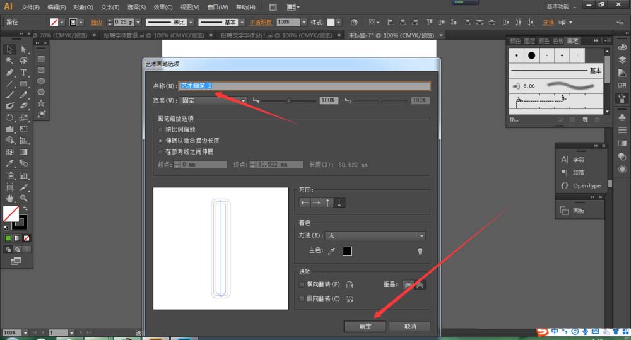This screenshot has width=631, height=340.
Task: Select the Selection (black arrow) tool
Action: (9, 49)
